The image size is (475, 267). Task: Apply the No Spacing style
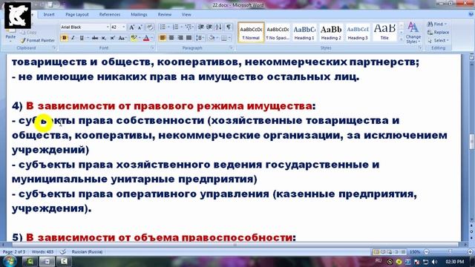point(278,32)
